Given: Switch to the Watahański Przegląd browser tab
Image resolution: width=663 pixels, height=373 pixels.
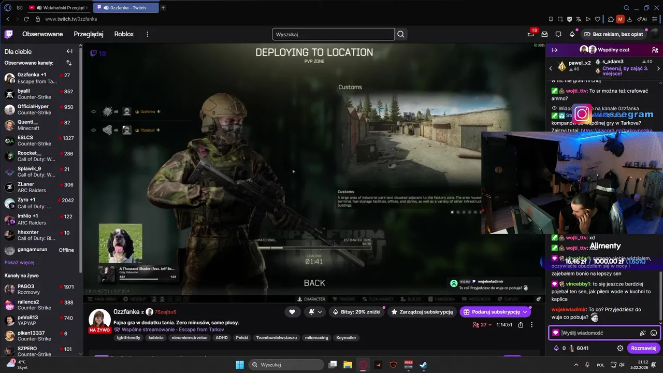Looking at the screenshot, I should tap(59, 8).
